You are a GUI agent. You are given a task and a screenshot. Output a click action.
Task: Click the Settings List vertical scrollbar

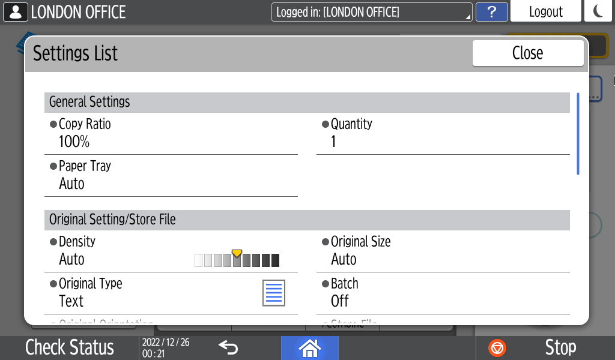pos(578,134)
